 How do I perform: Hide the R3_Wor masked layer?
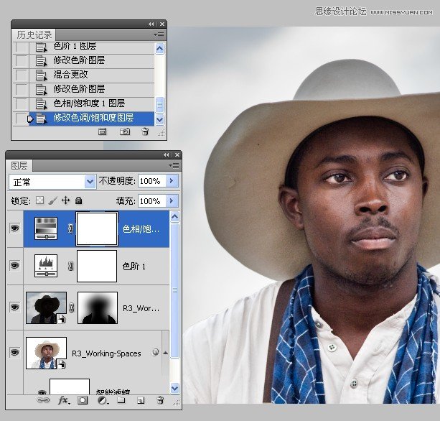coord(14,307)
